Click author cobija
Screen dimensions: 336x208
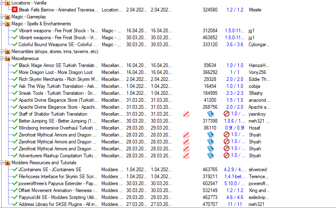tap(254, 86)
